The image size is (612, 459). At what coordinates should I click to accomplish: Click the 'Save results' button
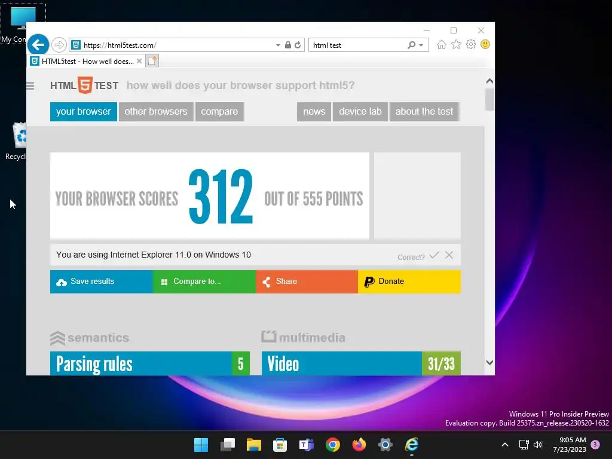pyautogui.click(x=102, y=281)
